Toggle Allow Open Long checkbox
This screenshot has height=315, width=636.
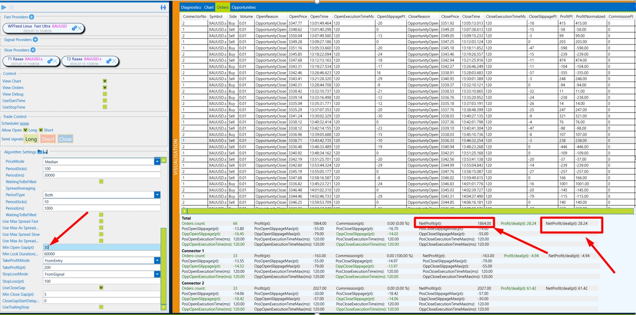[x=25, y=130]
